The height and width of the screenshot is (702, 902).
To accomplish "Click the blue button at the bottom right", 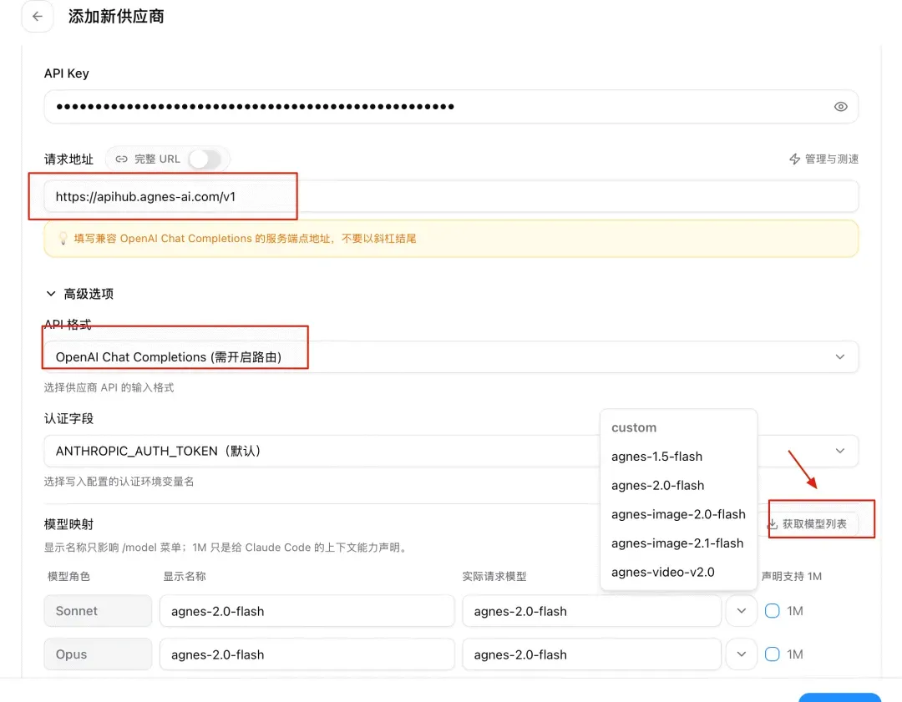I will [x=840, y=697].
